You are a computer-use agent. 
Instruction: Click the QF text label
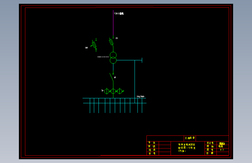click(115, 77)
